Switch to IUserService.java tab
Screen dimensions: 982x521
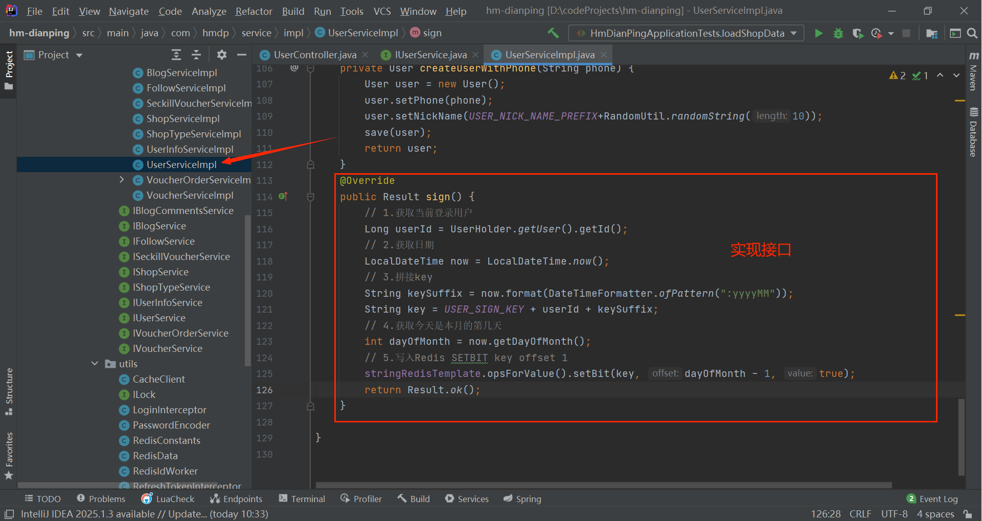[430, 55]
